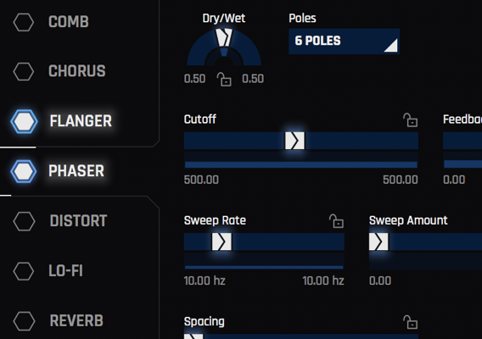The image size is (482, 339).
Task: Click the Dry/Wet knob handle
Action: tap(224, 38)
